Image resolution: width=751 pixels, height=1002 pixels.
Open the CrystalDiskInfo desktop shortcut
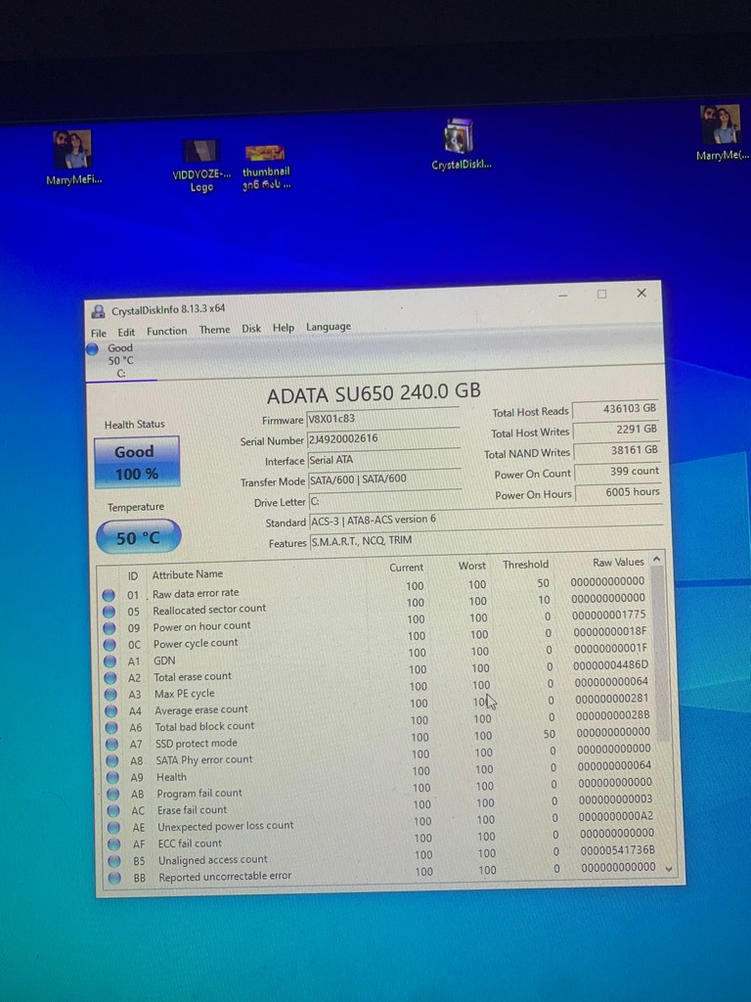pyautogui.click(x=462, y=144)
